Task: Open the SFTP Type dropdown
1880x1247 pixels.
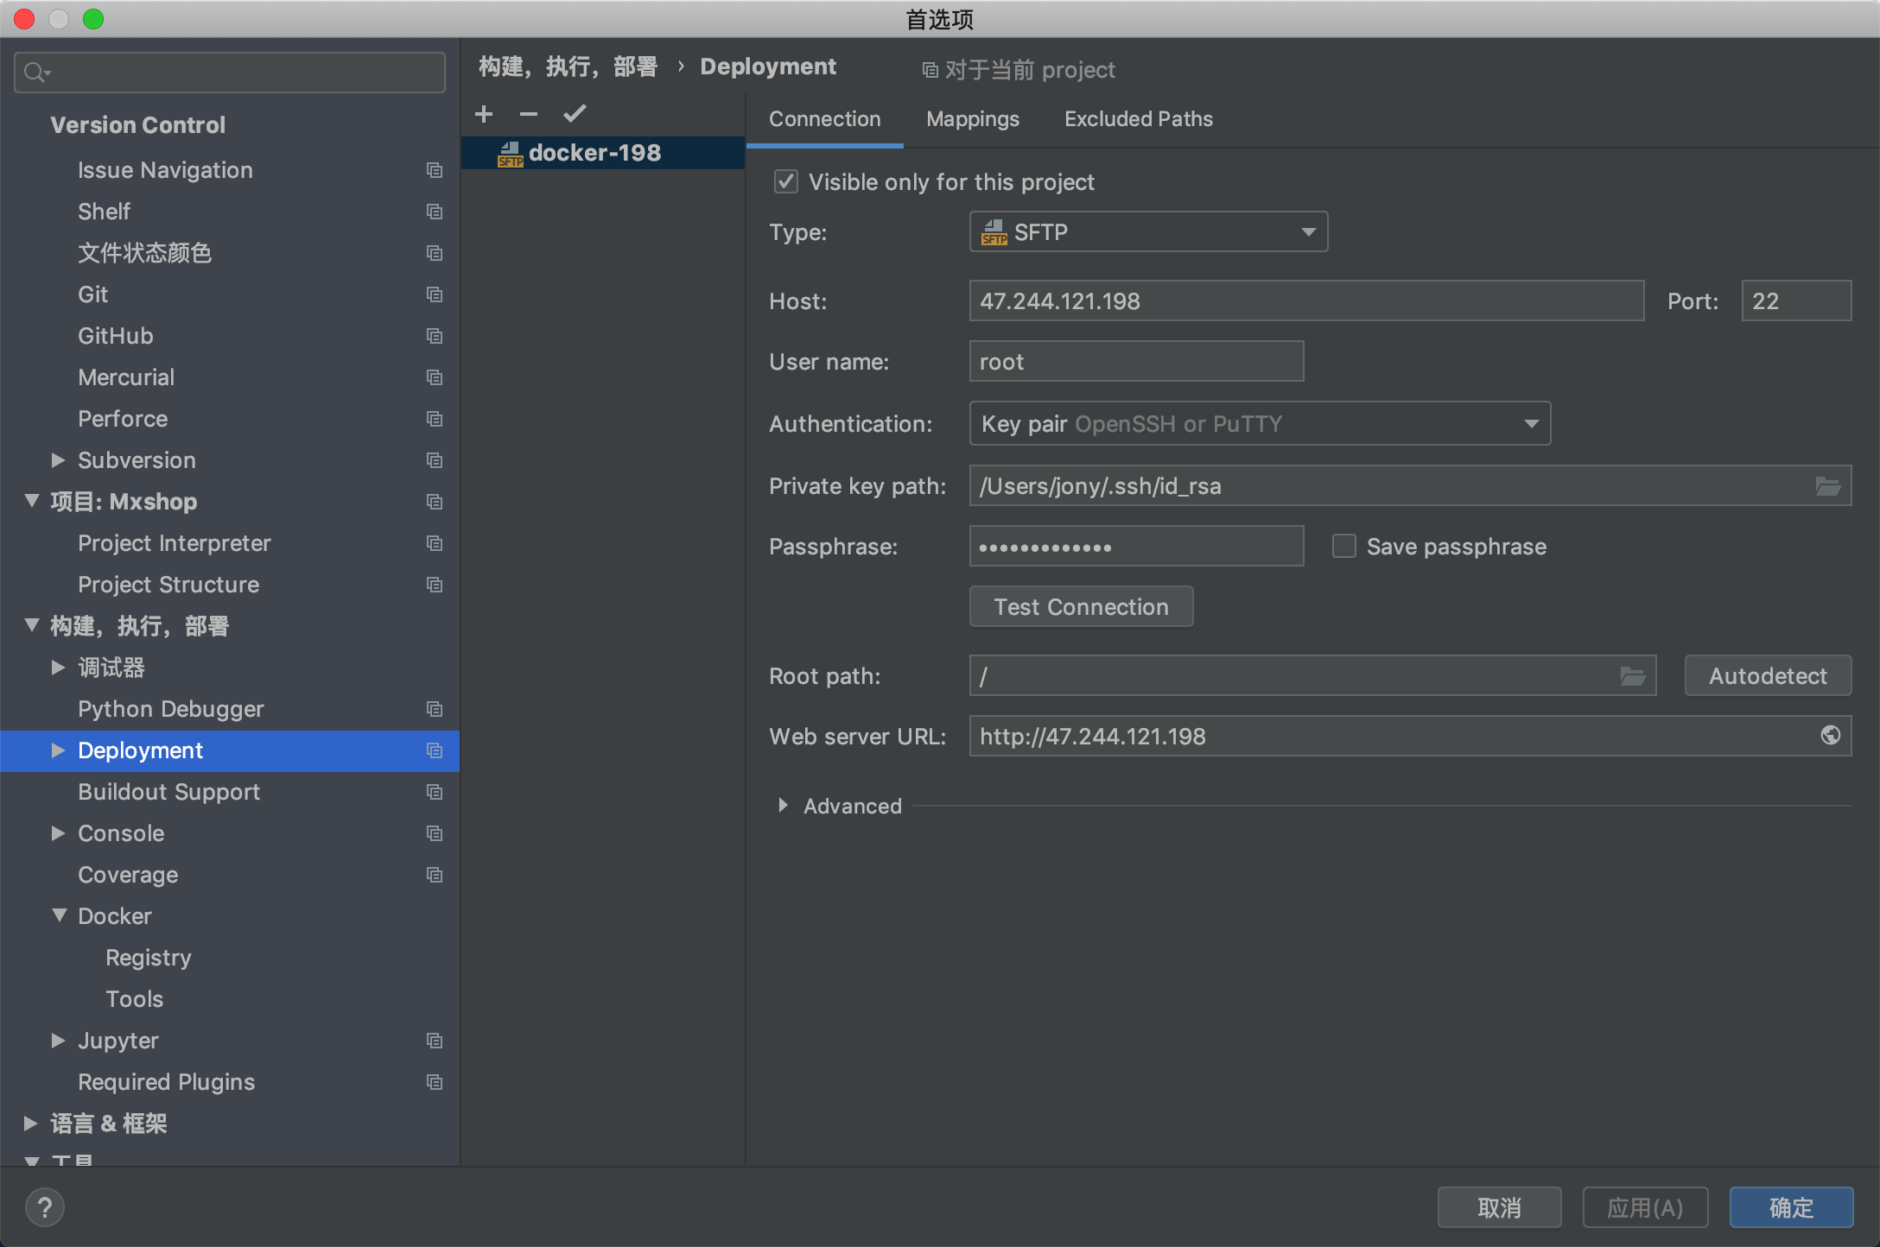Action: tap(1148, 232)
